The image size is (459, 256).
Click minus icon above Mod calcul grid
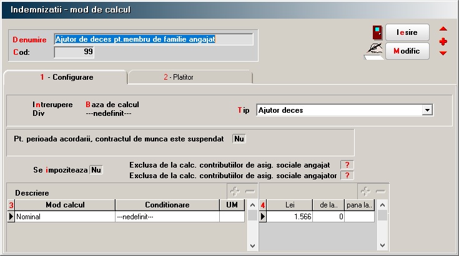[250, 191]
